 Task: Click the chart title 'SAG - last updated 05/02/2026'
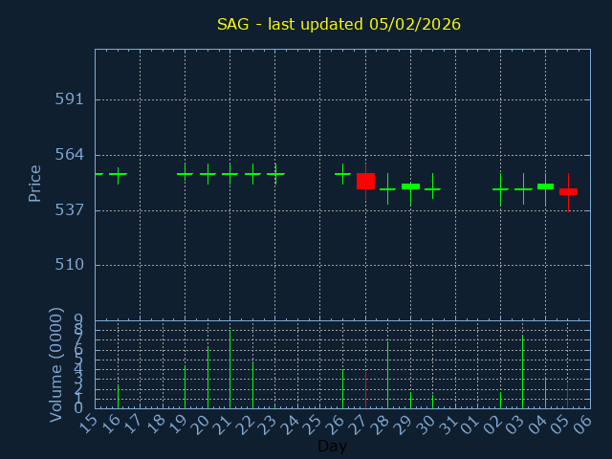tap(339, 24)
